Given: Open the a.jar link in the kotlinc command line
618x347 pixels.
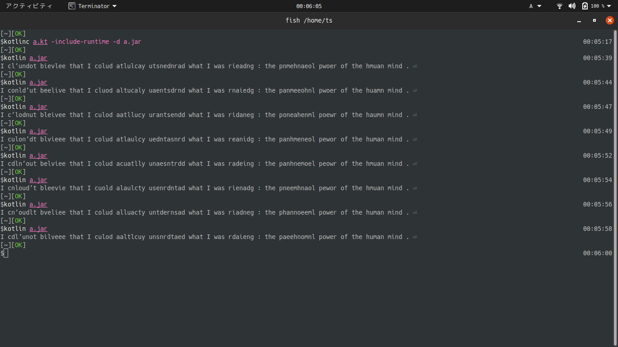Looking at the screenshot, I should point(133,42).
